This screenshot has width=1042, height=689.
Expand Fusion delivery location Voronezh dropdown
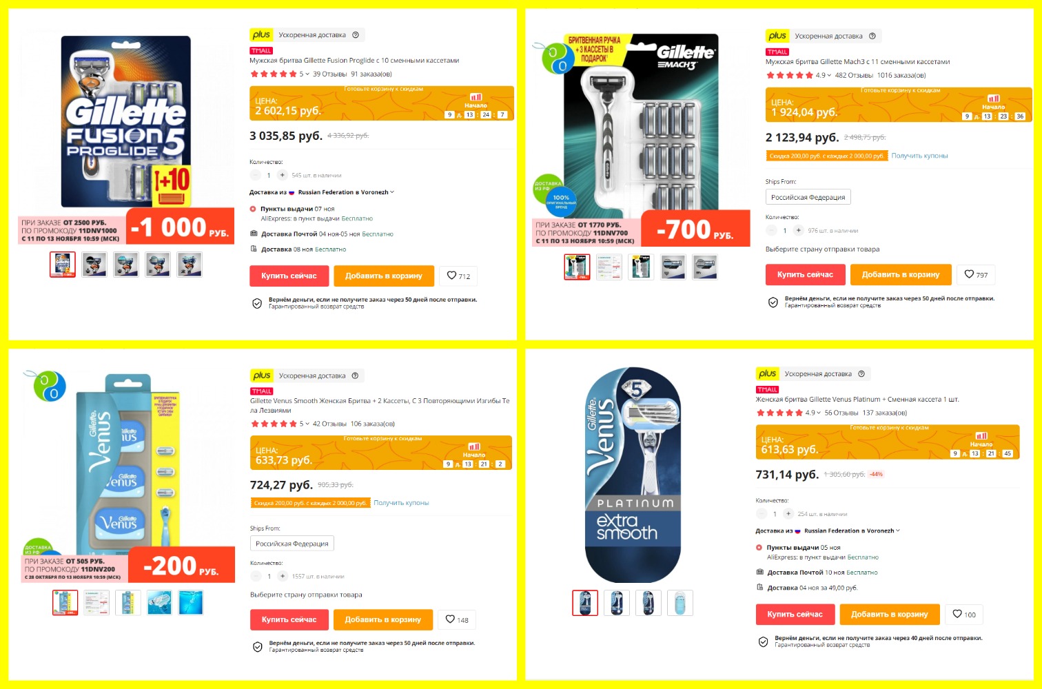coord(346,192)
